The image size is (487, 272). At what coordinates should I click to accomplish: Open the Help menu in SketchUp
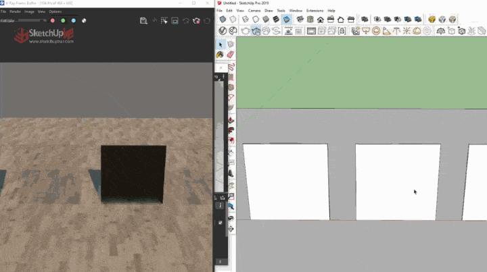(331, 11)
